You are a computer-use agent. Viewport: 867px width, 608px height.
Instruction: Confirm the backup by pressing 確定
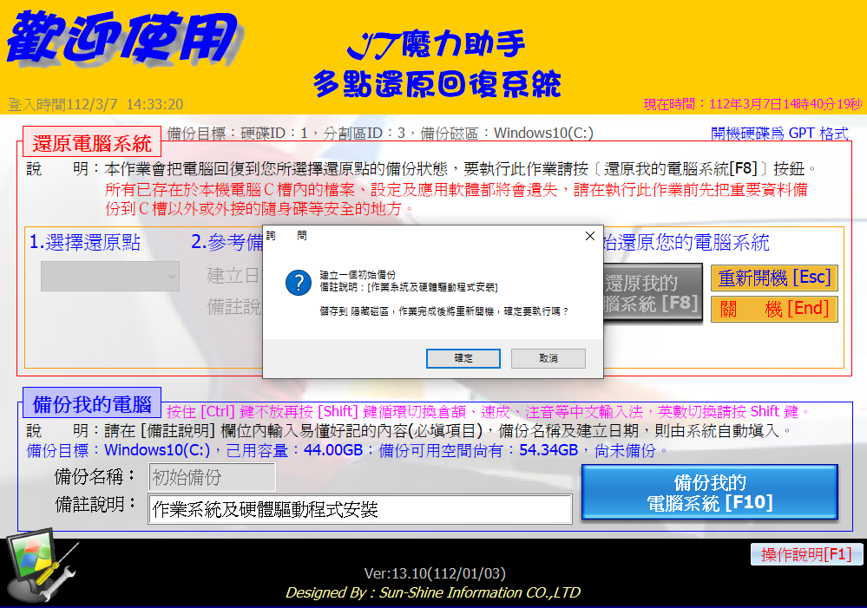[x=463, y=358]
